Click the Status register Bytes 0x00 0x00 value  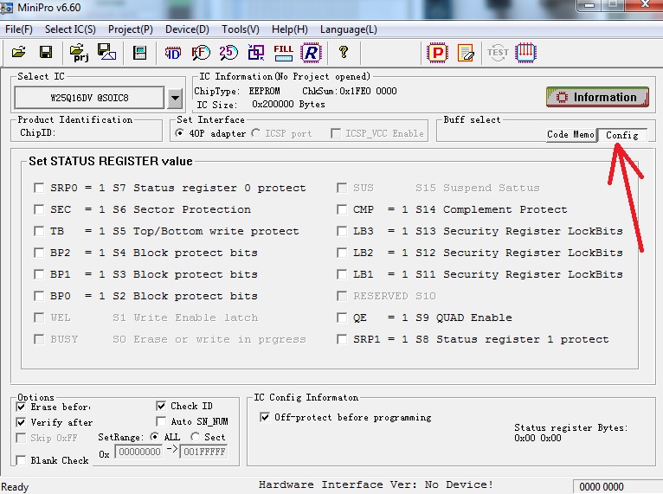coord(537,438)
